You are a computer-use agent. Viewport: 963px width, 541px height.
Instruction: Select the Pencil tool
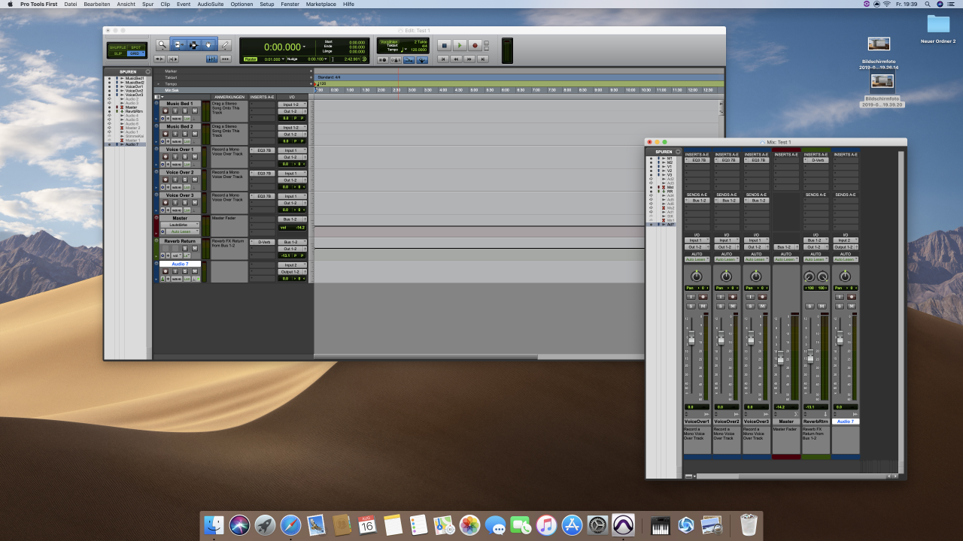[x=225, y=45]
